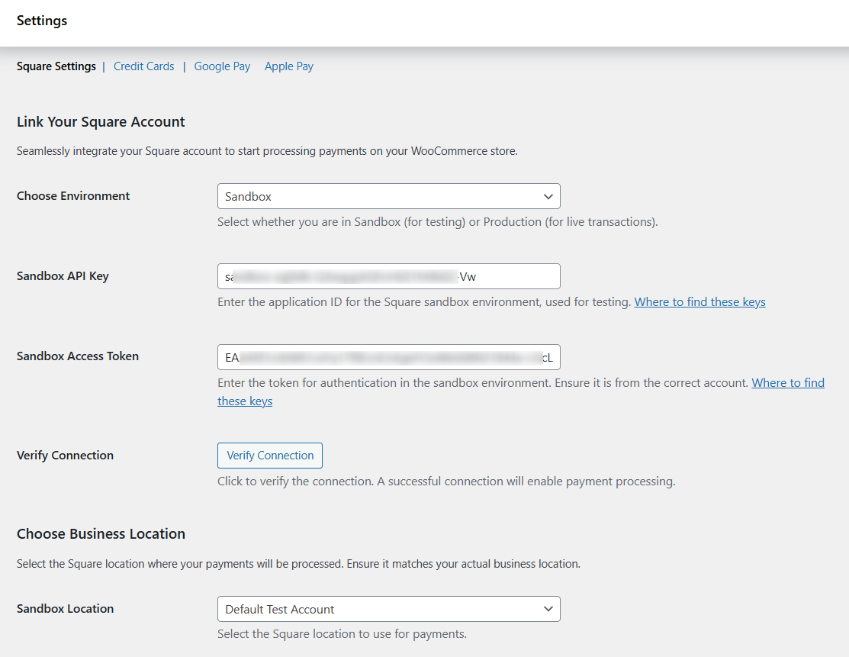The height and width of the screenshot is (657, 849).
Task: Open API key 'Where to find these keys' link
Action: (699, 301)
